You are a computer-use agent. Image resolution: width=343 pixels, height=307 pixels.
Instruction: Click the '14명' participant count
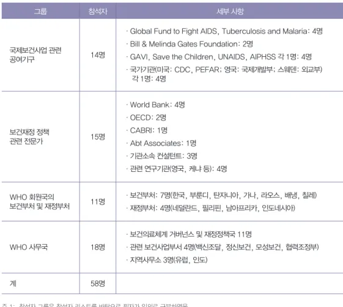tap(98, 54)
